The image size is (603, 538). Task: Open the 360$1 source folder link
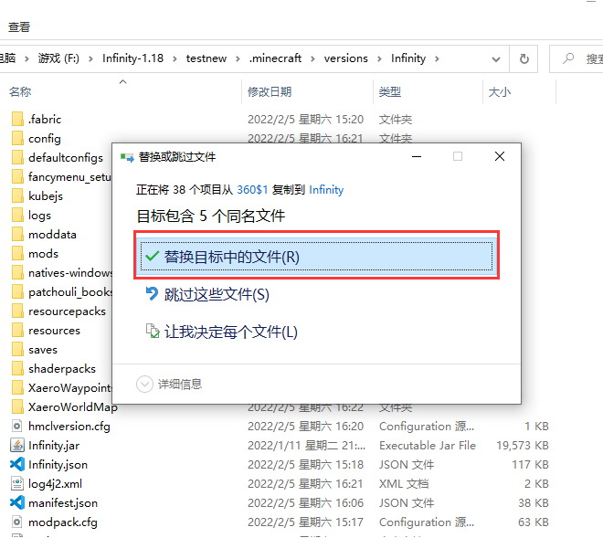252,190
